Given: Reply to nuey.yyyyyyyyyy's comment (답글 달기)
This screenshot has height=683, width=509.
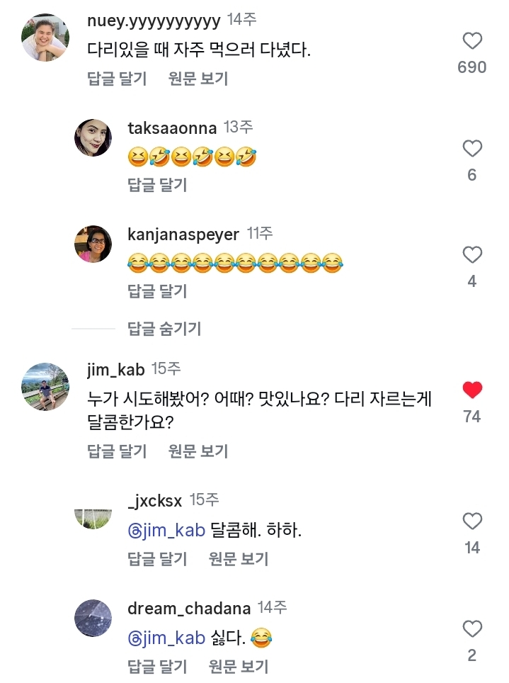Looking at the screenshot, I should [117, 79].
